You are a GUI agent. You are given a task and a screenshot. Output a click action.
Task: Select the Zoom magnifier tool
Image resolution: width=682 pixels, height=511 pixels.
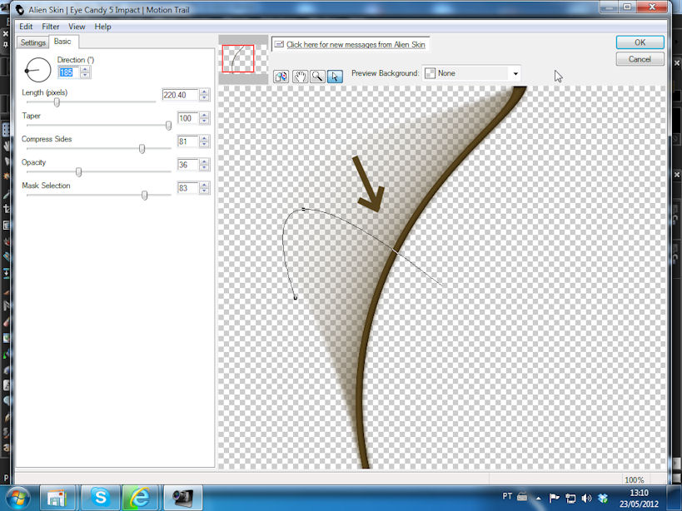tap(317, 77)
